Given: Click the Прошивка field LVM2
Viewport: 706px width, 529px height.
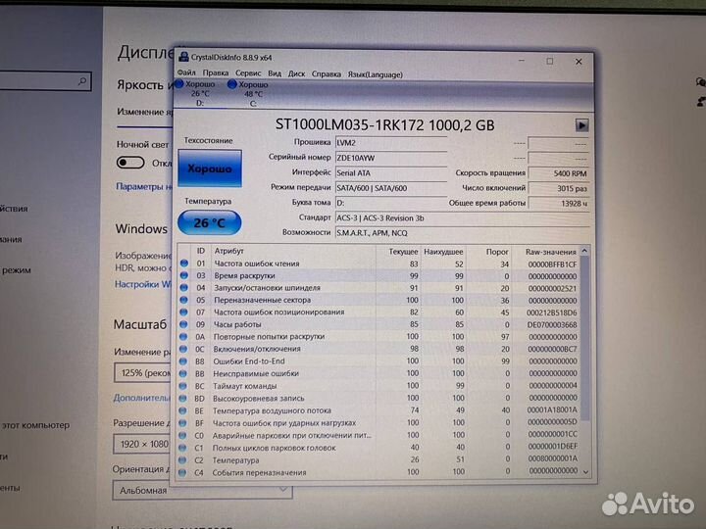Looking at the screenshot, I should pos(391,143).
